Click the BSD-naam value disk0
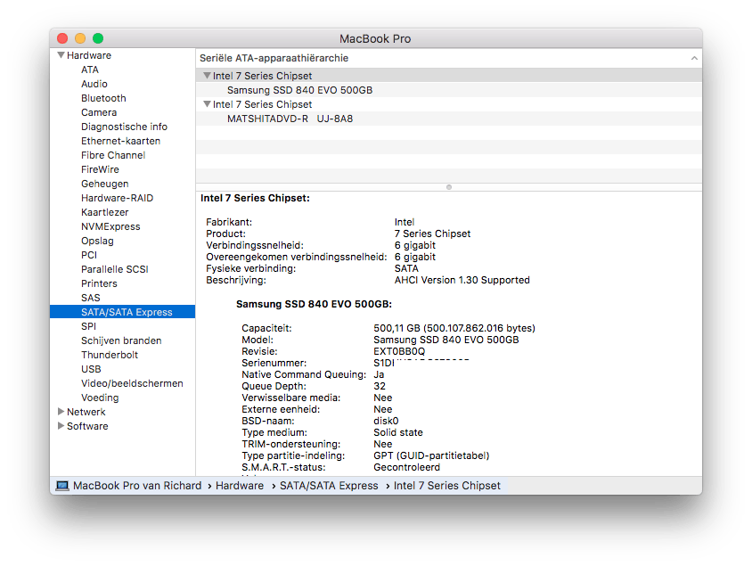752x566 pixels. [x=386, y=421]
